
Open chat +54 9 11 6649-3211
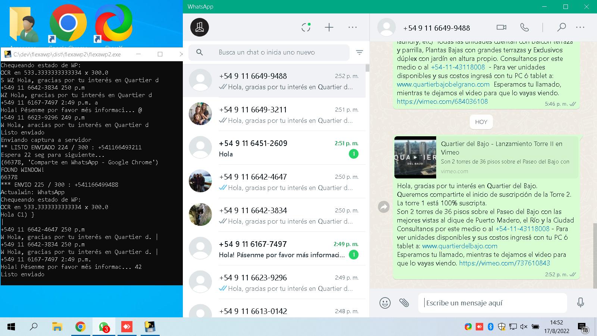[x=274, y=114]
